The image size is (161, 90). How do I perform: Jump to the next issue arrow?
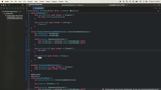pyautogui.click(x=160, y=11)
